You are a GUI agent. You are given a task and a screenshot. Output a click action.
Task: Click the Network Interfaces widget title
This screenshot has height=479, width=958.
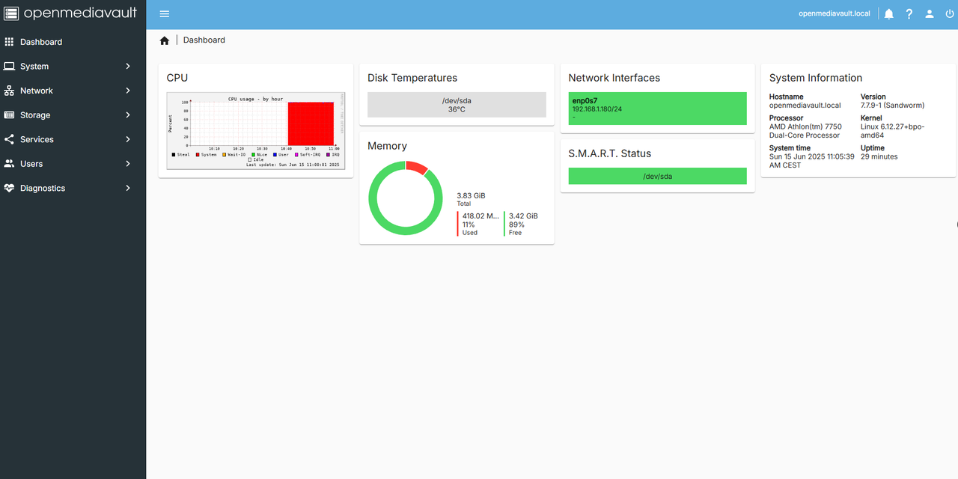coord(614,78)
